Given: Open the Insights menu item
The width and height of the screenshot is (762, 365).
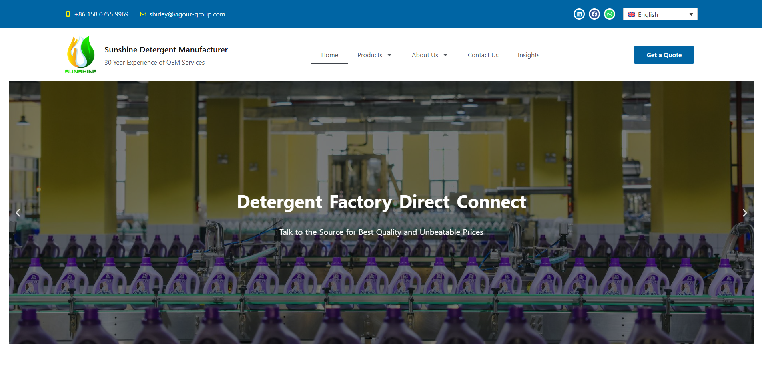Looking at the screenshot, I should point(529,55).
